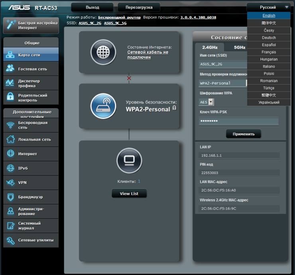Click the Интернет globe icon in sidebar
Screen dimensions: 295x275
10,153
